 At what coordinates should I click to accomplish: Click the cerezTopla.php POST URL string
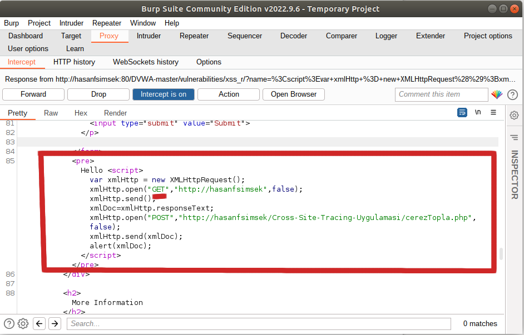325,218
